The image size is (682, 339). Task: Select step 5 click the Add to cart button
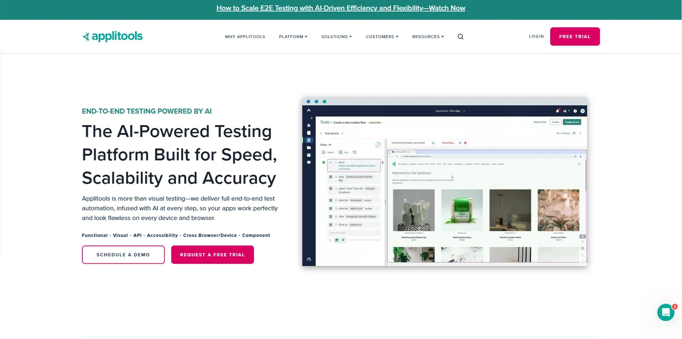(x=354, y=209)
